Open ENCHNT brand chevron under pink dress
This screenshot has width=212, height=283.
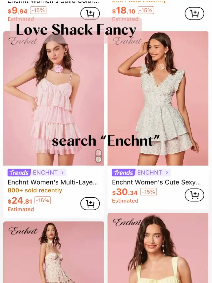tap(62, 173)
